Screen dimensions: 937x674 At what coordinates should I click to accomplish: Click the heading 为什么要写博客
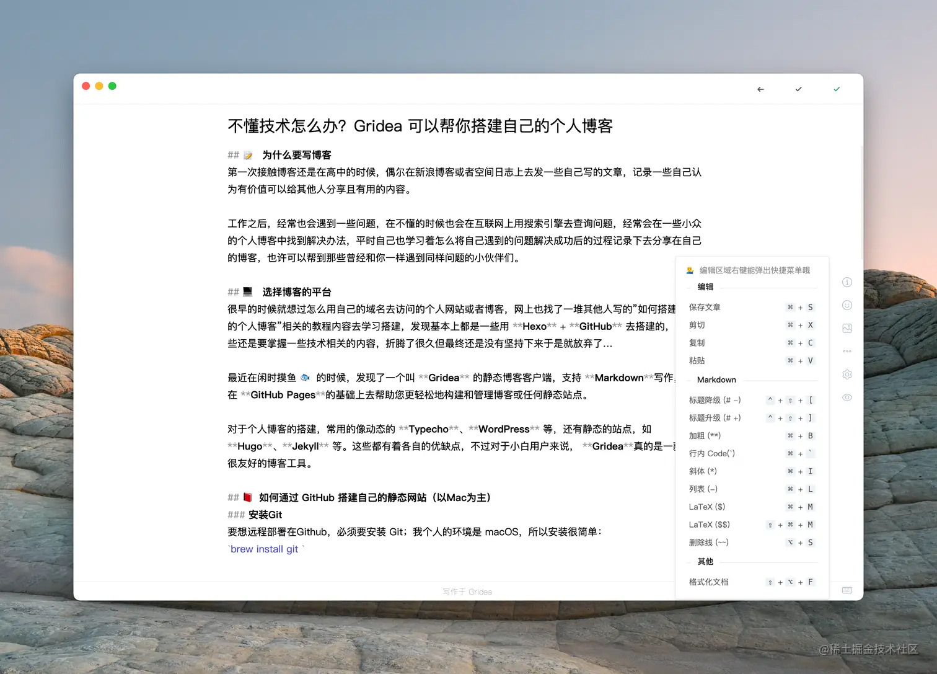tap(296, 155)
